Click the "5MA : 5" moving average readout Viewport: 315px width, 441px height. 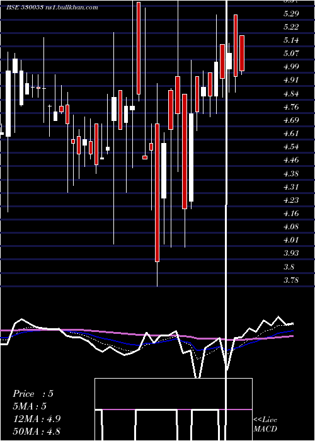coord(30,406)
